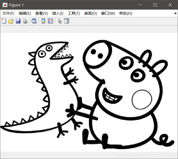Viewport: 178px width, 159px height.
Task: Open the 查看(V) menu
Action: pyautogui.click(x=41, y=13)
